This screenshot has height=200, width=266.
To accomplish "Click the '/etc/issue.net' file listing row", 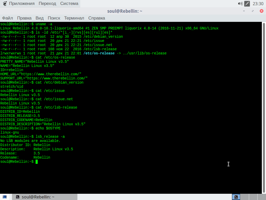I will click(56, 45).
